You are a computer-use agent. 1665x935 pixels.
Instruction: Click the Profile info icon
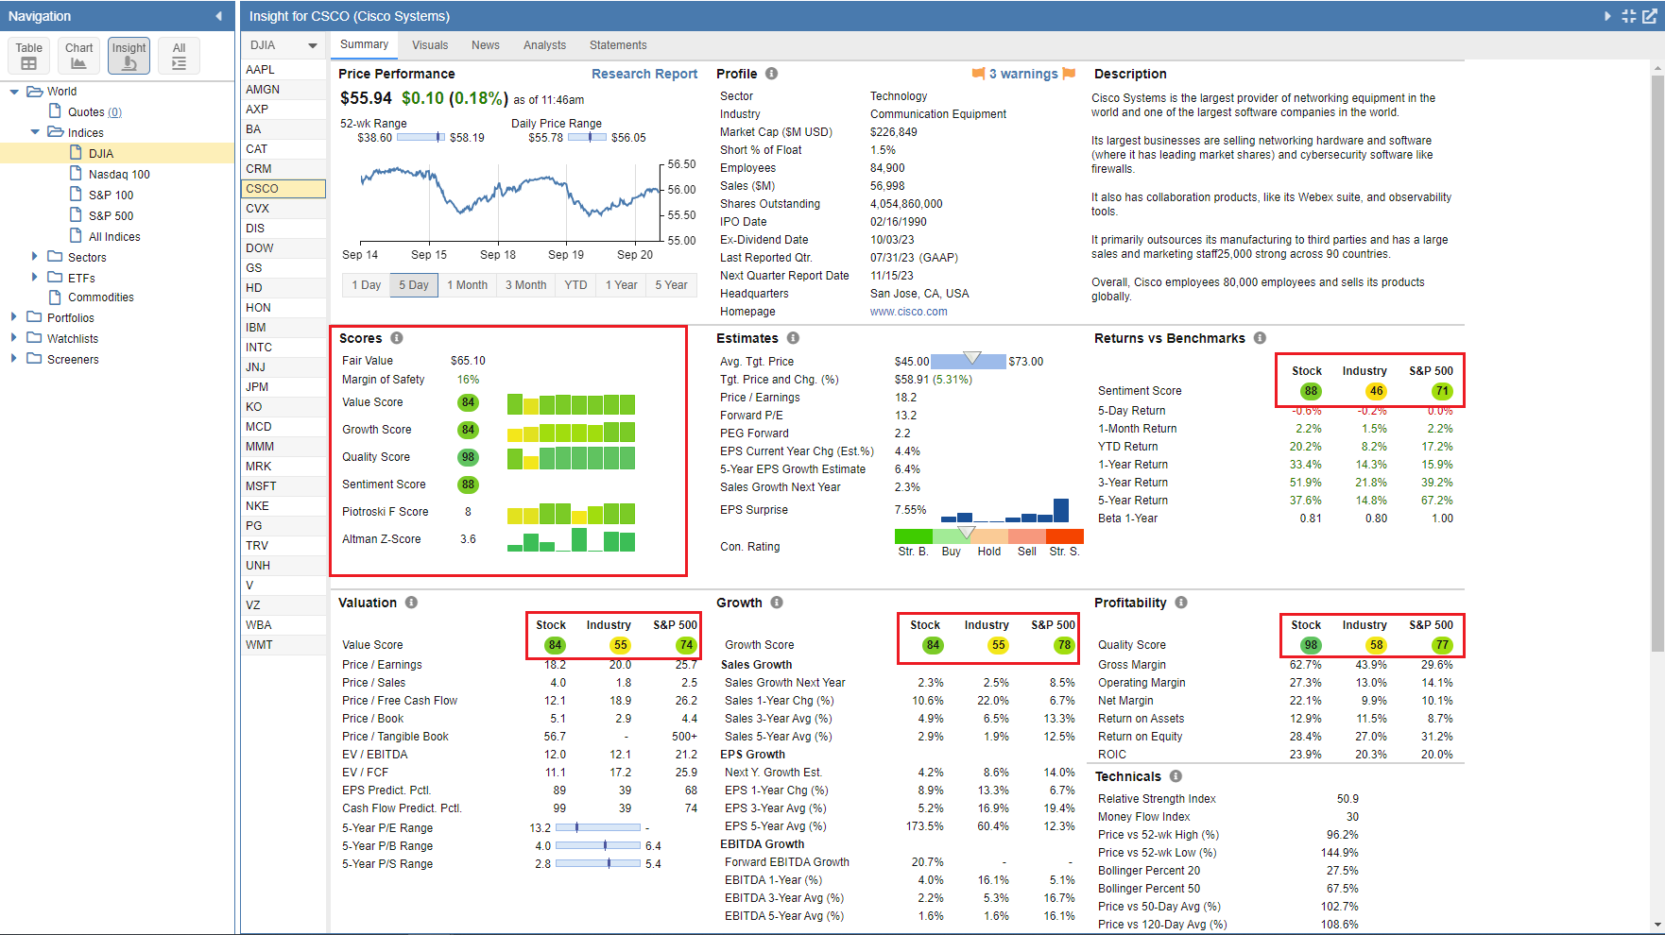click(x=771, y=74)
